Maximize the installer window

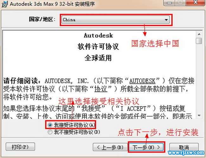[181, 2]
